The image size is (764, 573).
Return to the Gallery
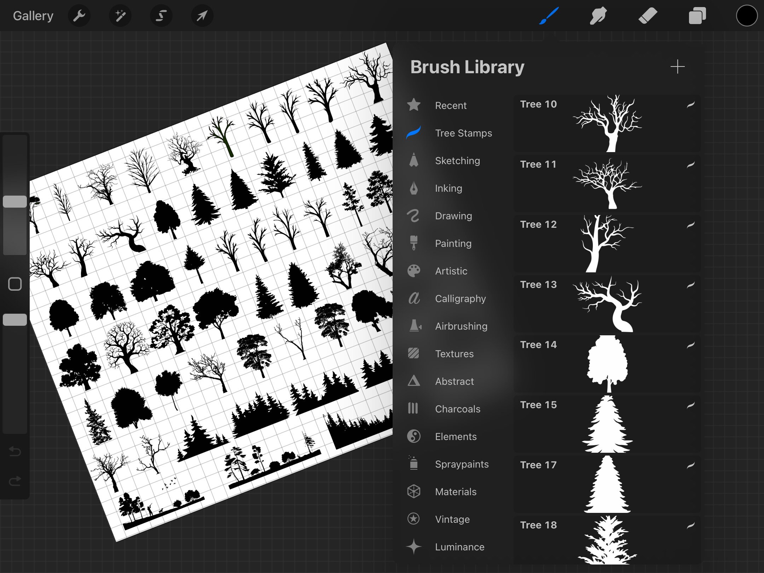click(x=33, y=16)
